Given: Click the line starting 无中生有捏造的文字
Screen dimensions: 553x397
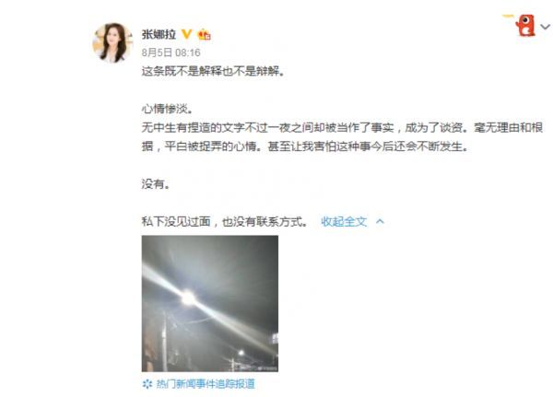Looking at the screenshot, I should [x=342, y=127].
